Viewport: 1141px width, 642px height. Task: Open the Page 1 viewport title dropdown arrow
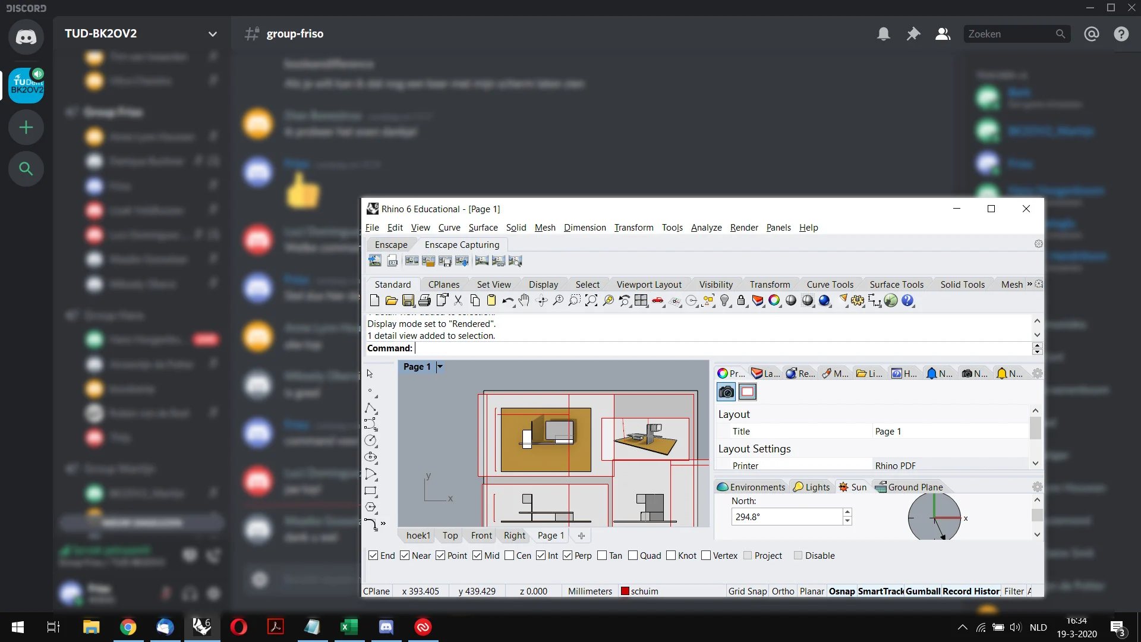coord(440,367)
